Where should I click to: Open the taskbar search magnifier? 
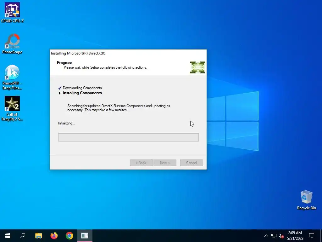point(23,236)
